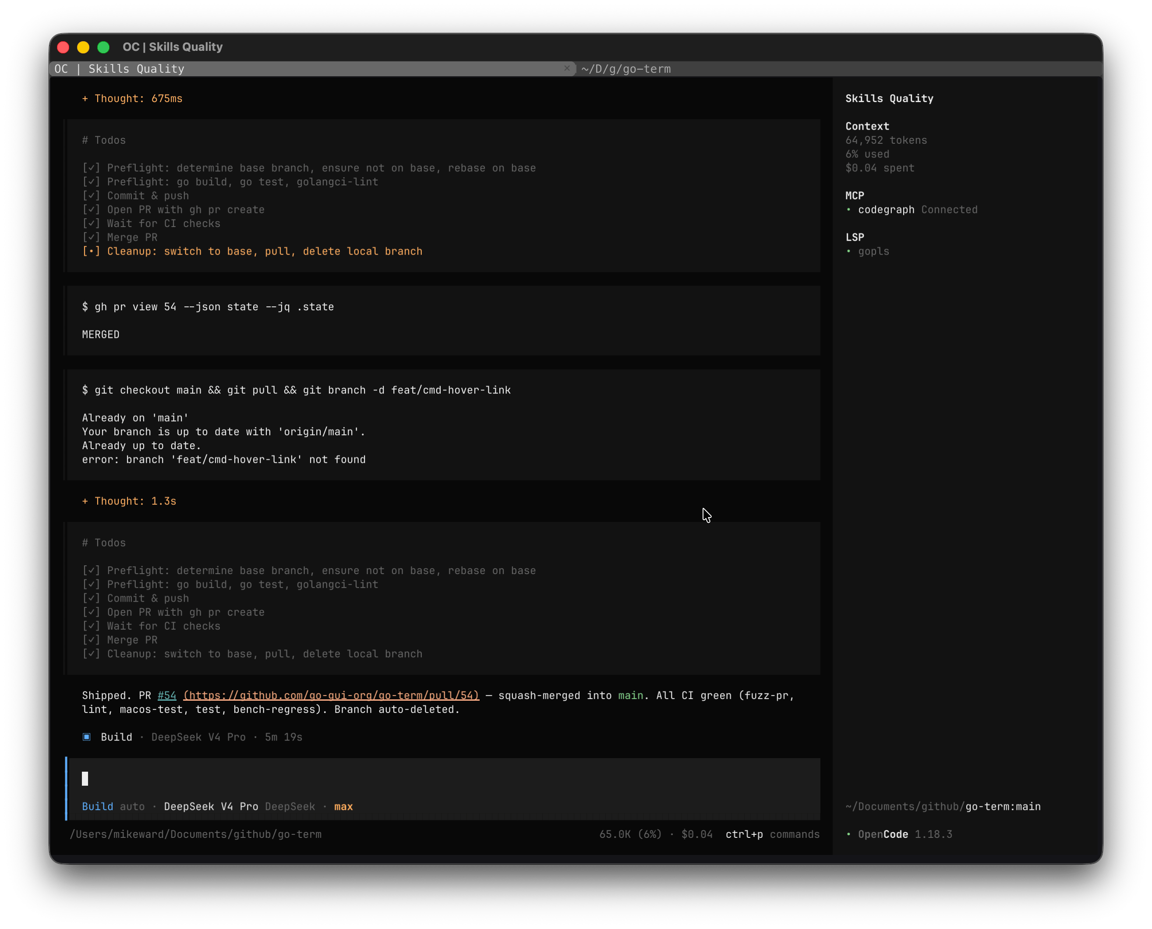Select the 'DeepSeek V4 Pro' model in prompt footer
The width and height of the screenshot is (1152, 929).
[211, 806]
